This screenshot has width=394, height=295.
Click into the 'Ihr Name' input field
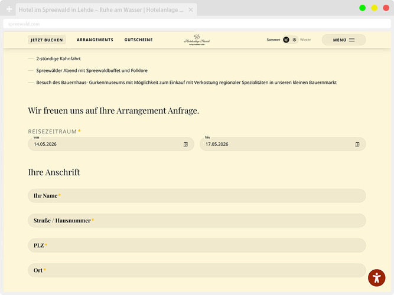[197, 195]
